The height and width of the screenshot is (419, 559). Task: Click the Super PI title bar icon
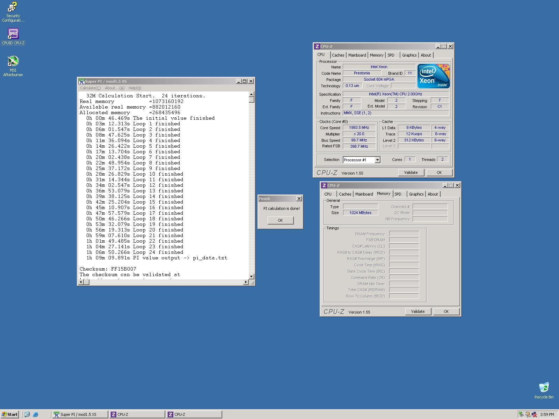pyautogui.click(x=81, y=81)
